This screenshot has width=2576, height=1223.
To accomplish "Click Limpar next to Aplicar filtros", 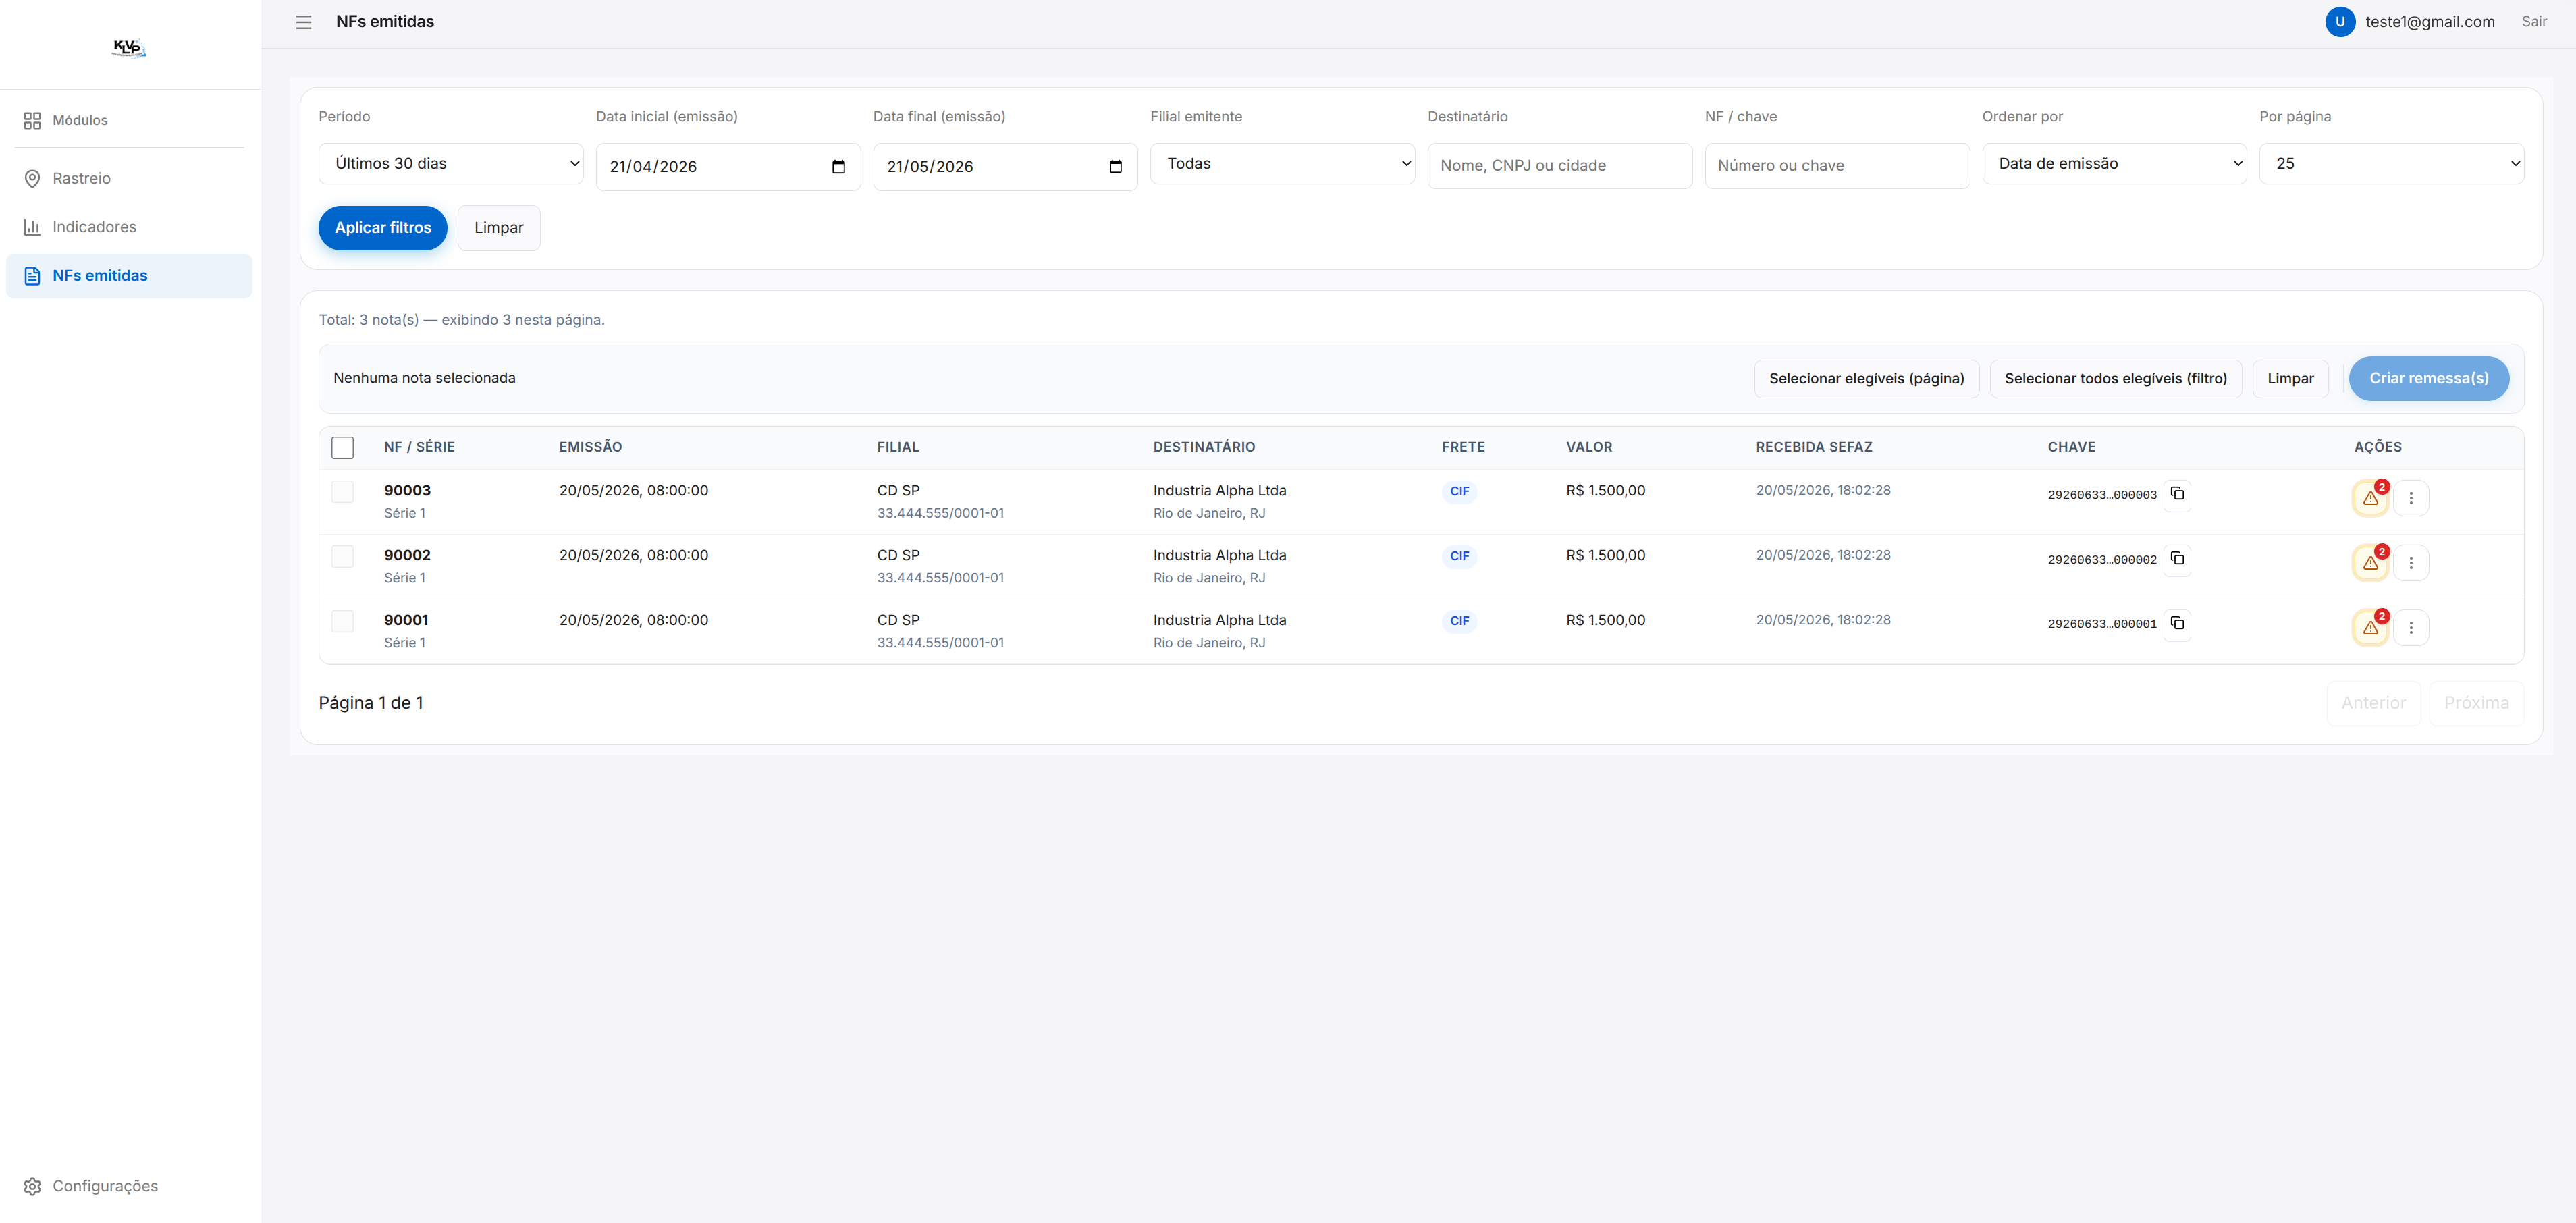I will tap(499, 228).
